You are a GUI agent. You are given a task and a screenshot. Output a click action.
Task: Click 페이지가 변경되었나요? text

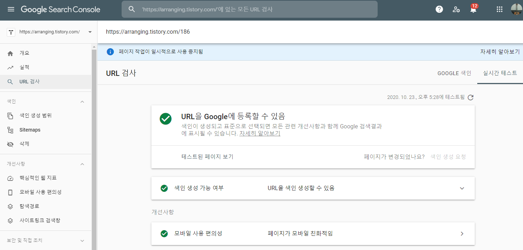pyautogui.click(x=394, y=157)
